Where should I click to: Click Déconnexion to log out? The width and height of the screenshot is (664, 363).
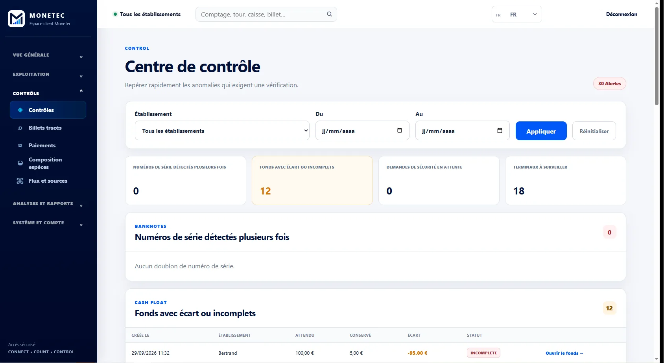(x=622, y=14)
